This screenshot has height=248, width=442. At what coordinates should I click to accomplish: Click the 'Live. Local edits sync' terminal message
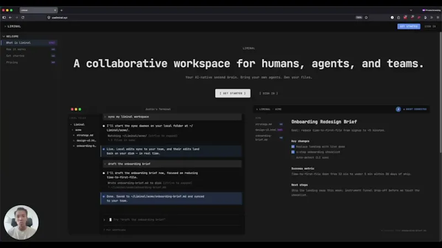171,151
